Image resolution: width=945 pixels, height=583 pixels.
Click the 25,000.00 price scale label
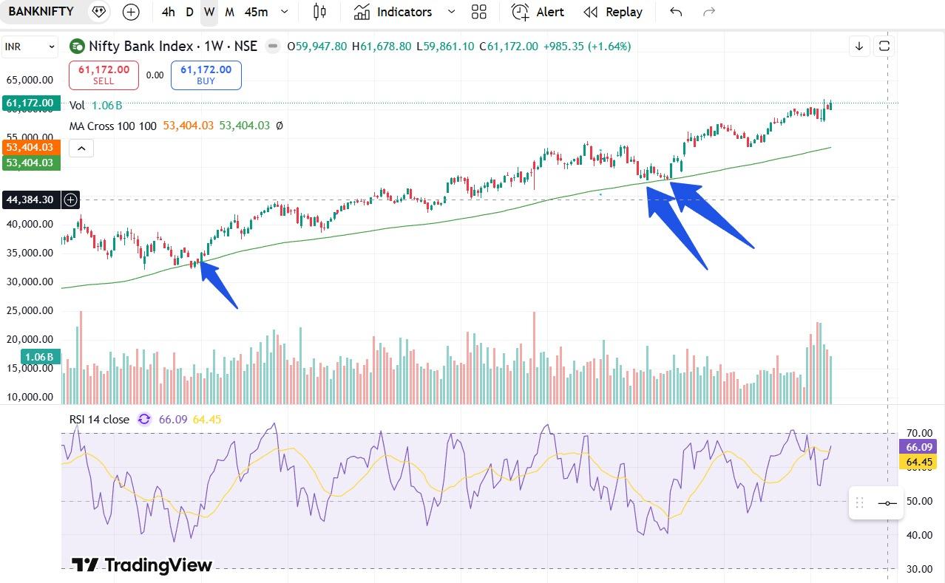coord(30,310)
